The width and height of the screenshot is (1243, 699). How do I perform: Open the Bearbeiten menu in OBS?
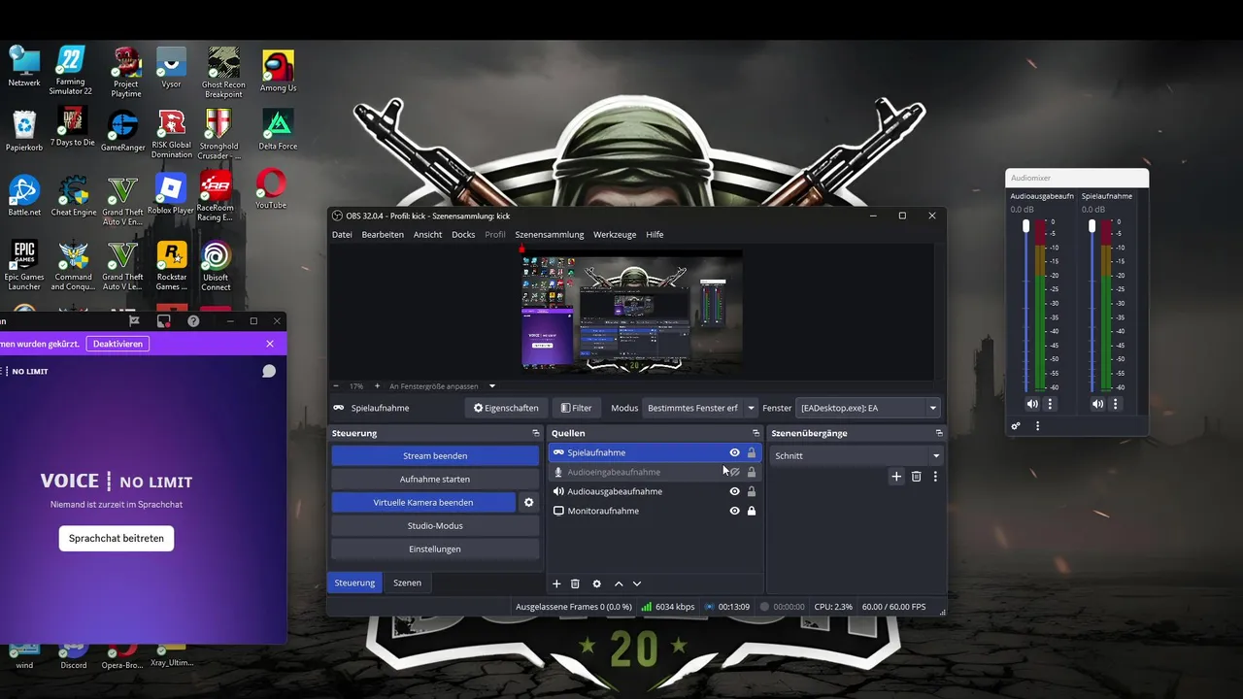(383, 234)
